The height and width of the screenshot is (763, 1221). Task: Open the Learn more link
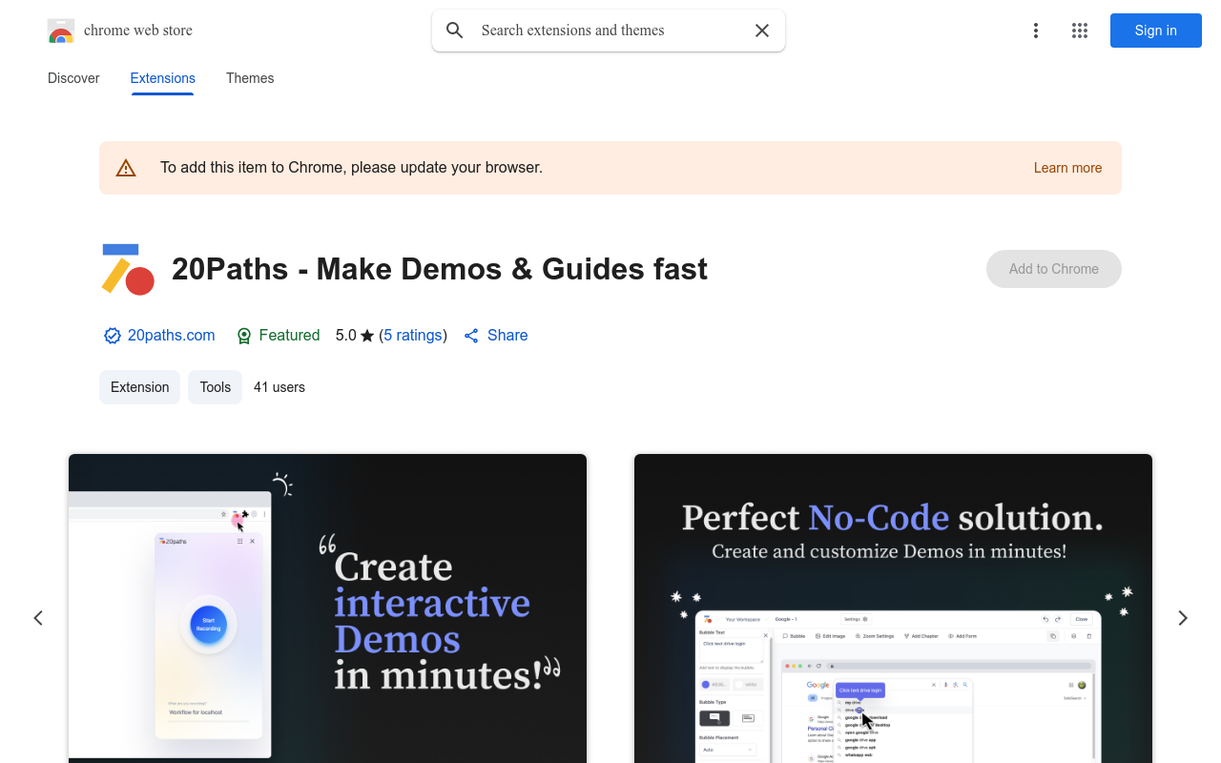pos(1067,168)
